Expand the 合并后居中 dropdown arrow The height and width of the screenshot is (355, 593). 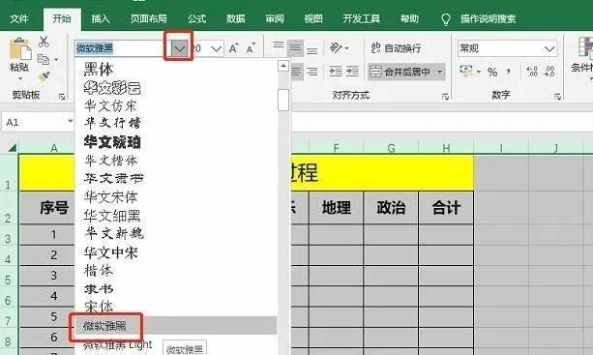coord(439,72)
